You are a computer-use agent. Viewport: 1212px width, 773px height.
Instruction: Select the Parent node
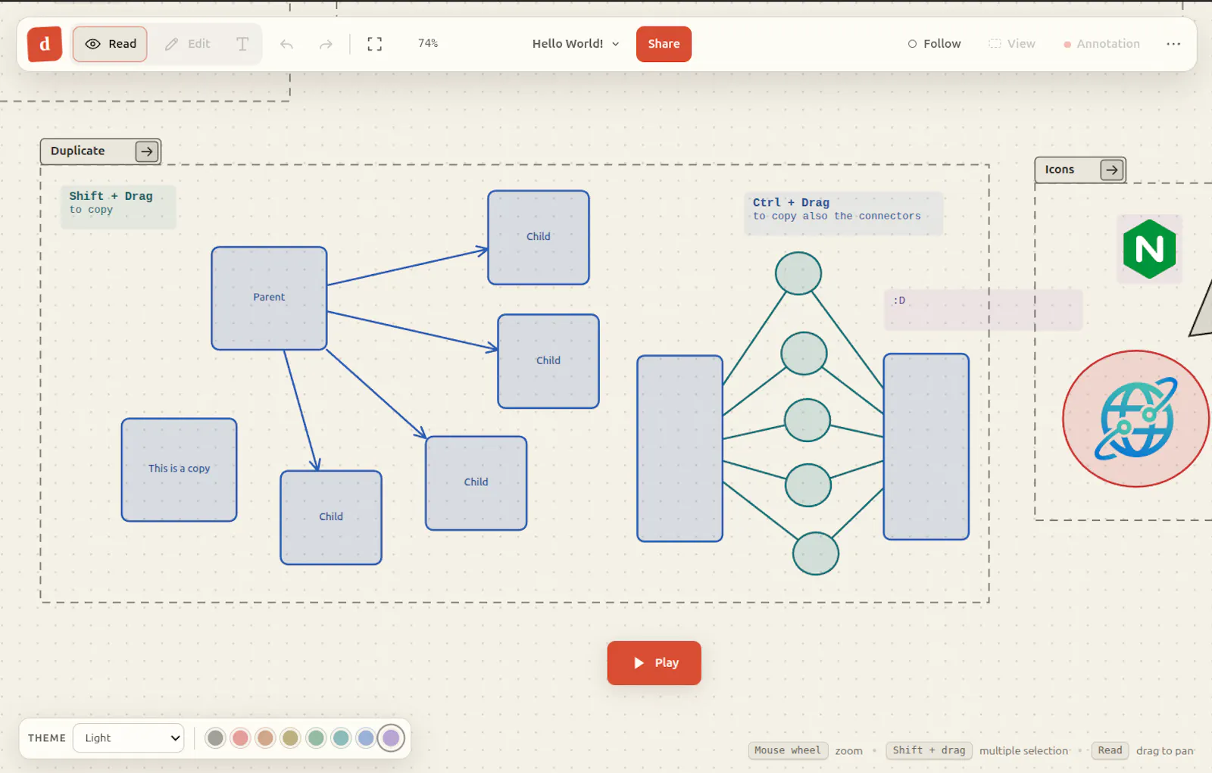(x=269, y=298)
